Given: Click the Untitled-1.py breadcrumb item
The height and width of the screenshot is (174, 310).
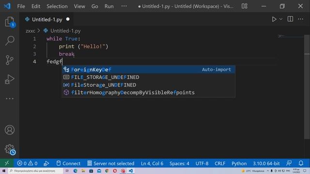Looking at the screenshot, I should (65, 31).
